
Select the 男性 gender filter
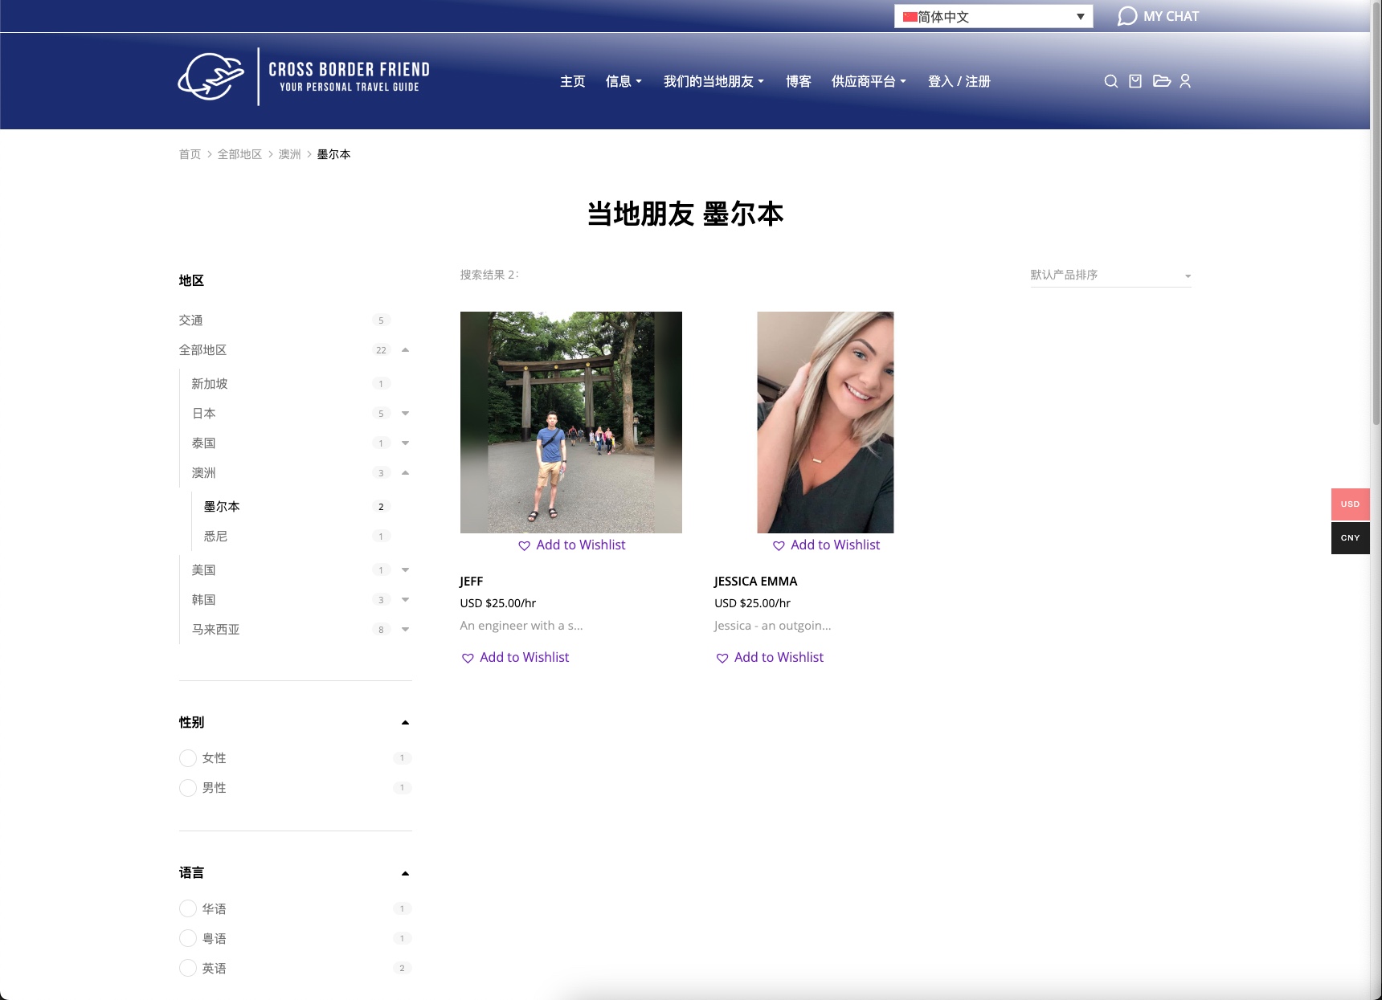coord(188,788)
